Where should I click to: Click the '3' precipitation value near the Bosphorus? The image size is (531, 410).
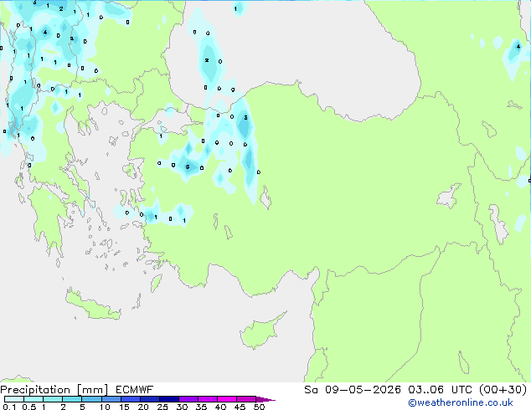245,117
